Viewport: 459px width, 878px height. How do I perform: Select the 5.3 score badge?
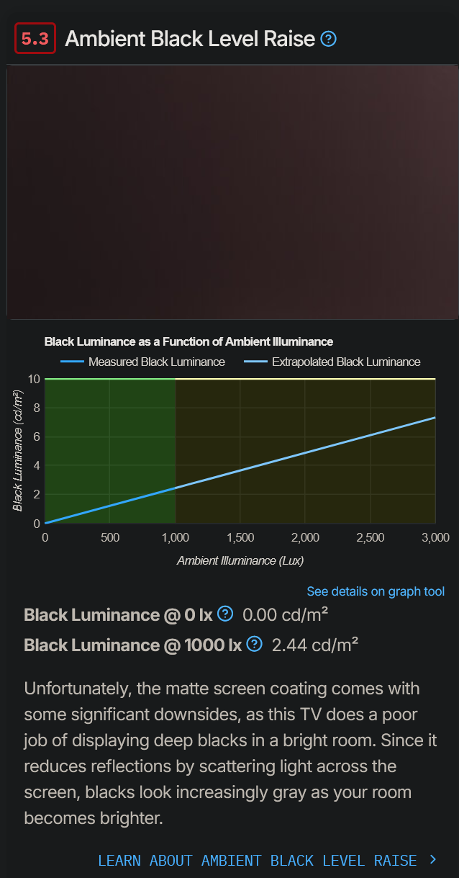click(x=35, y=38)
